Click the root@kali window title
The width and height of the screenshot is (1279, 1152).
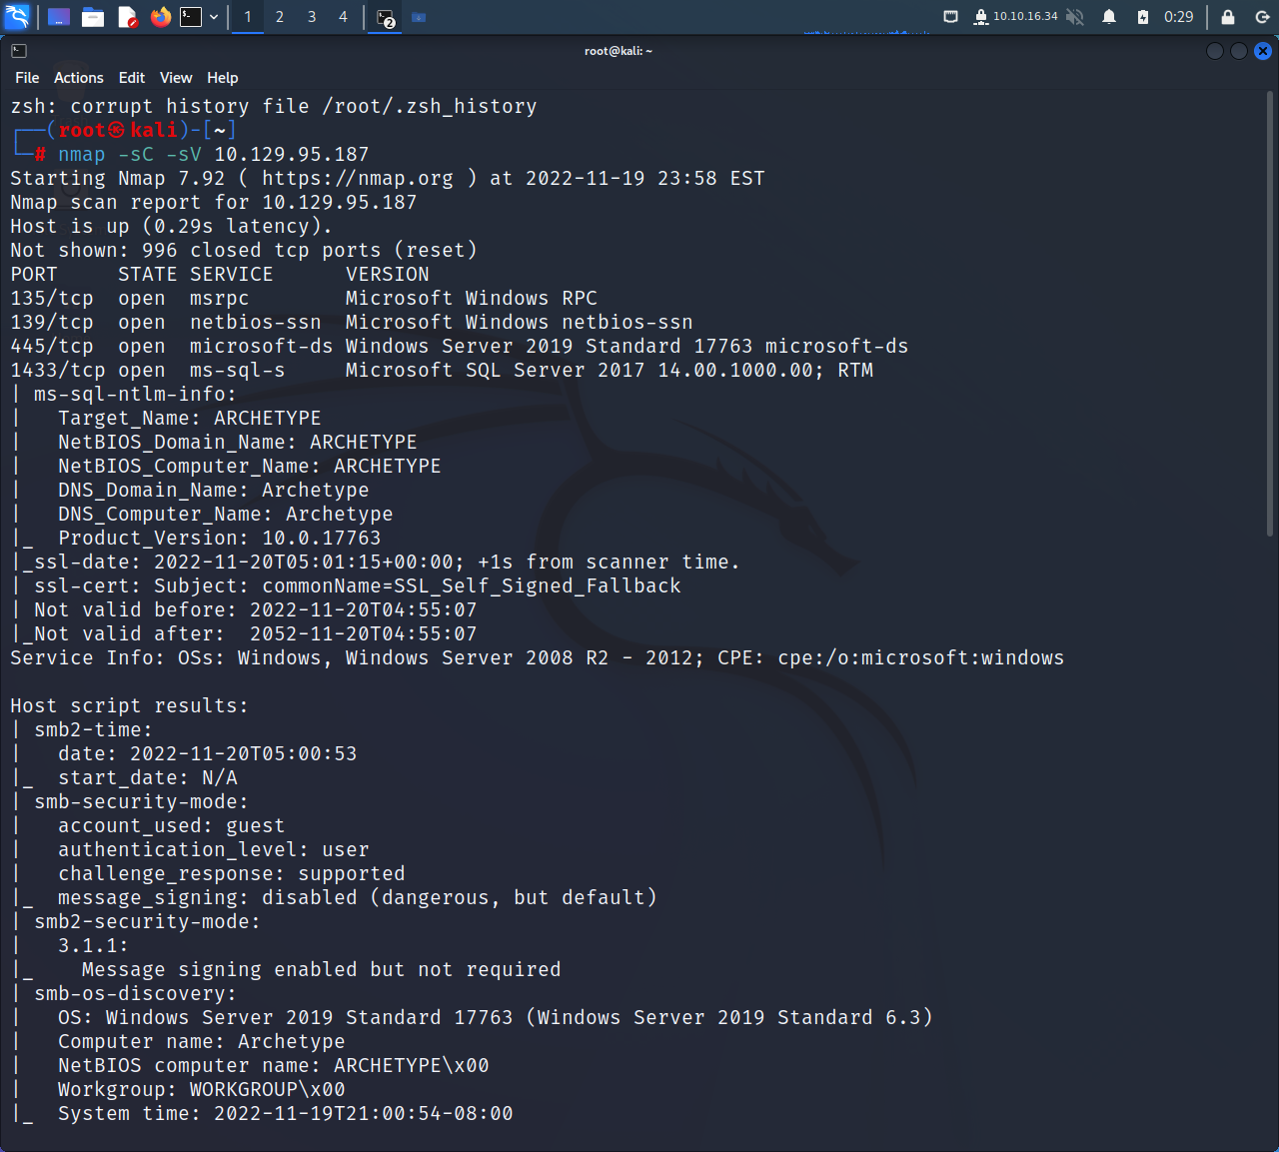click(x=619, y=51)
